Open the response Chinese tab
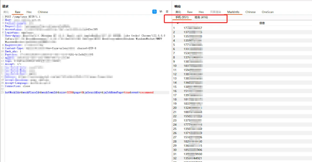 point(250,12)
